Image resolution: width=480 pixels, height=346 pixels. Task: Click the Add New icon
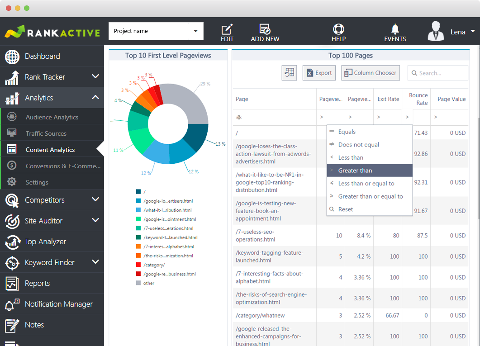pyautogui.click(x=265, y=29)
